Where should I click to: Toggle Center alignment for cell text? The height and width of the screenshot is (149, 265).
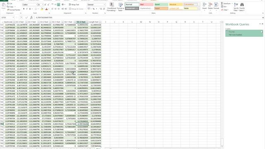pyautogui.click(x=55, y=9)
